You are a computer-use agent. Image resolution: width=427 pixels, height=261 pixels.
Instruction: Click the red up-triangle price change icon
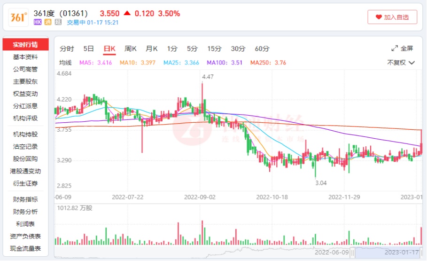(x=127, y=14)
